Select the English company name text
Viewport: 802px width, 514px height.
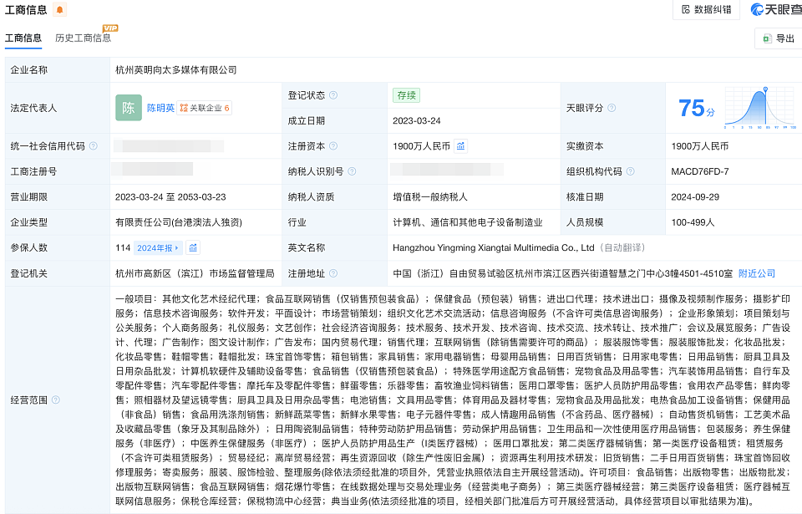493,247
